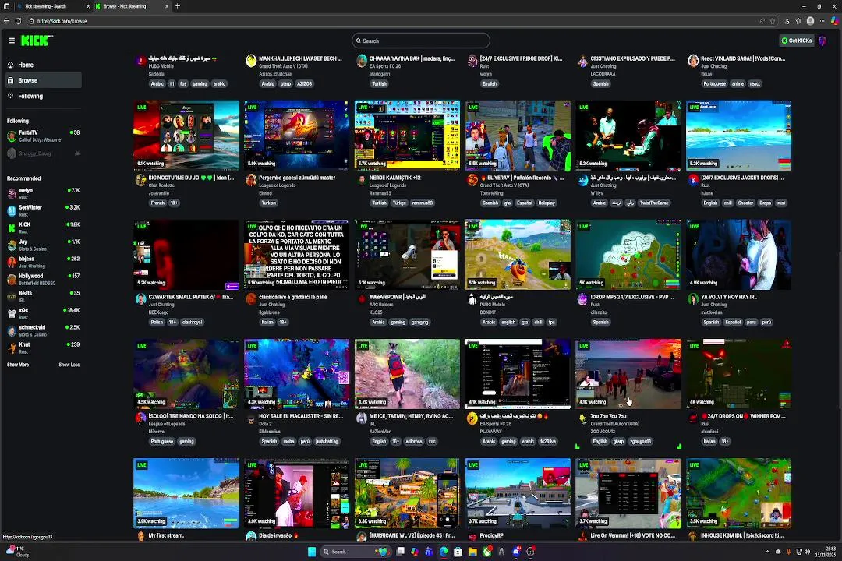Click the KICK channel avatar in Recommended
This screenshot has width=842, height=561.
coord(12,228)
